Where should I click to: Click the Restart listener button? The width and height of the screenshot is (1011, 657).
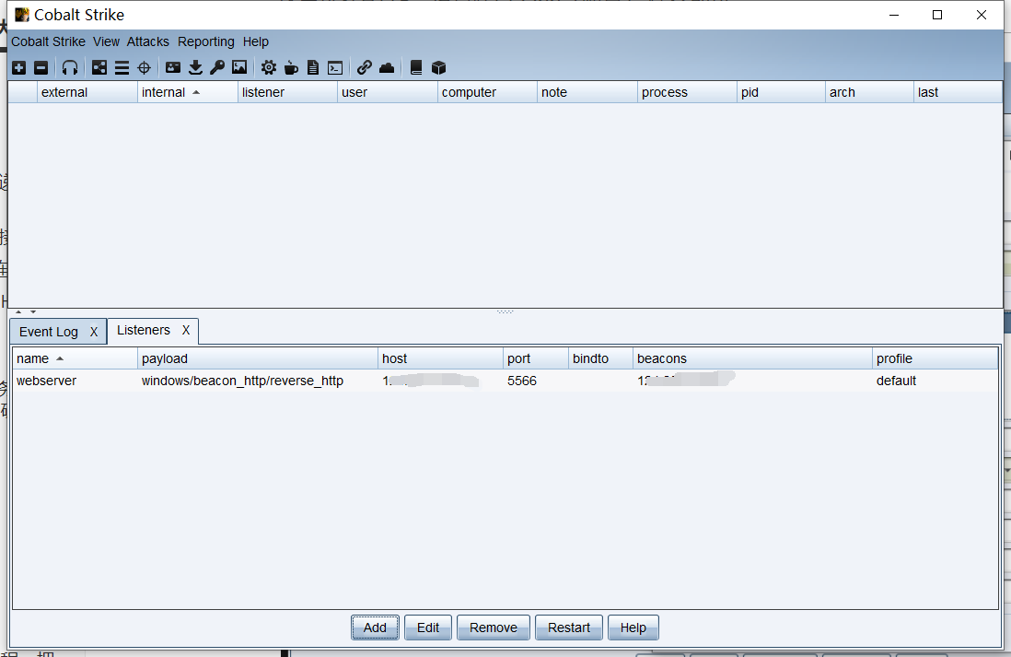click(x=569, y=628)
